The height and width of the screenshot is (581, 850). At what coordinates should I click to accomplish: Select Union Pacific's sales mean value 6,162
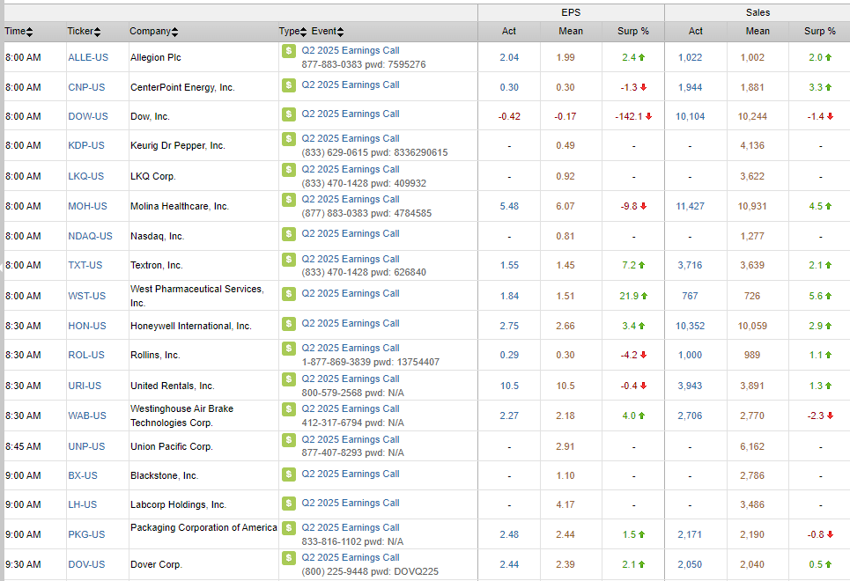click(752, 446)
